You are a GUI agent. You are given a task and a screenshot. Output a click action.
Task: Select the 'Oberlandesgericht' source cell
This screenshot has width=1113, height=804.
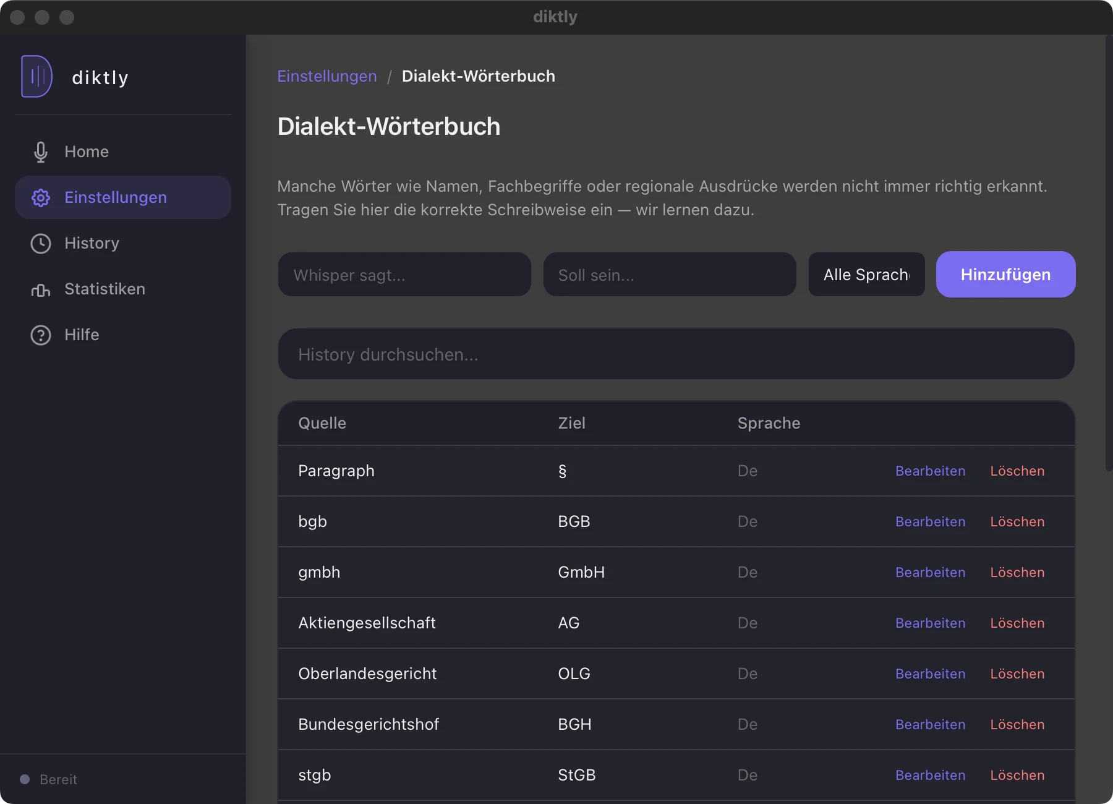[367, 674]
